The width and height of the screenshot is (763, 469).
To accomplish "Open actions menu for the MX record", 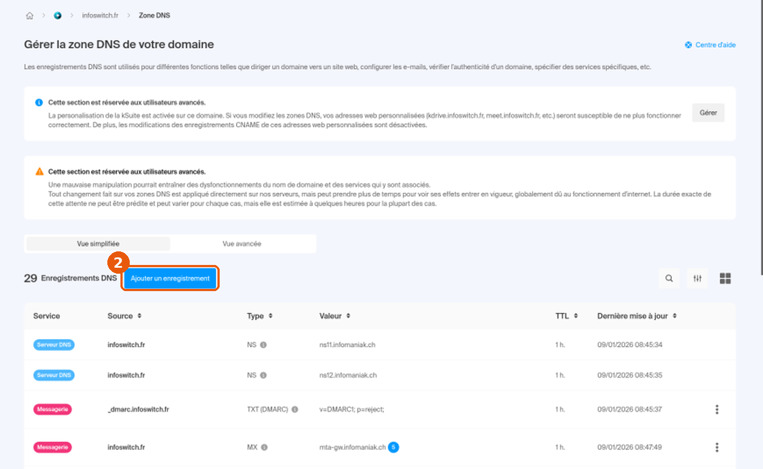I will (x=717, y=447).
